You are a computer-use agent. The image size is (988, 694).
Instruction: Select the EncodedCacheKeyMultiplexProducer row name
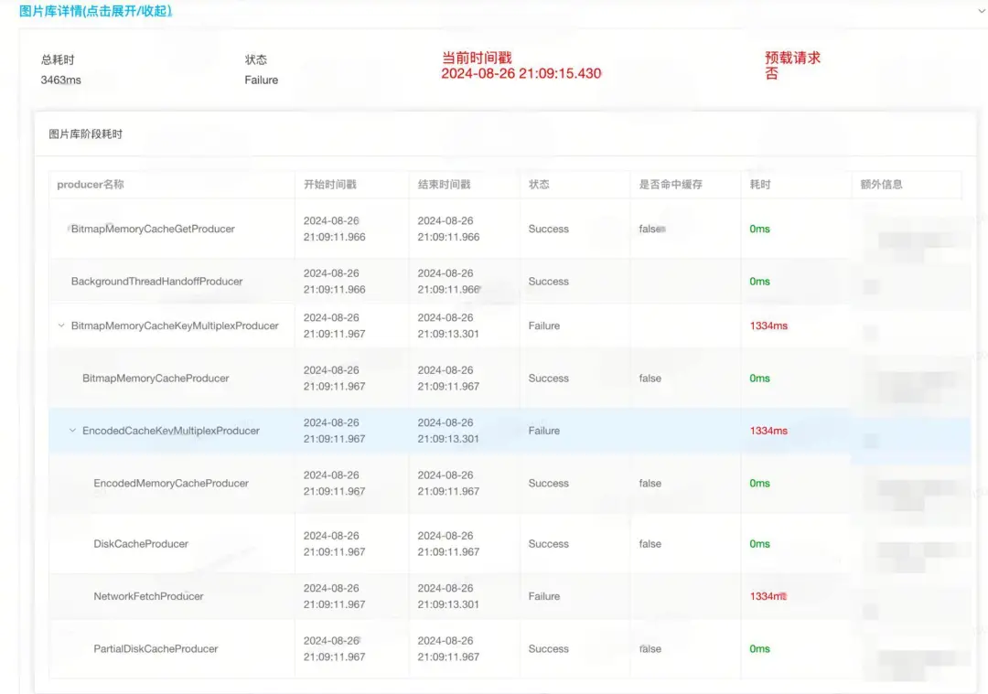(x=171, y=431)
